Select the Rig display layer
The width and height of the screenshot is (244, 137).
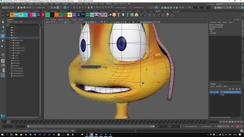pyautogui.click(x=225, y=92)
